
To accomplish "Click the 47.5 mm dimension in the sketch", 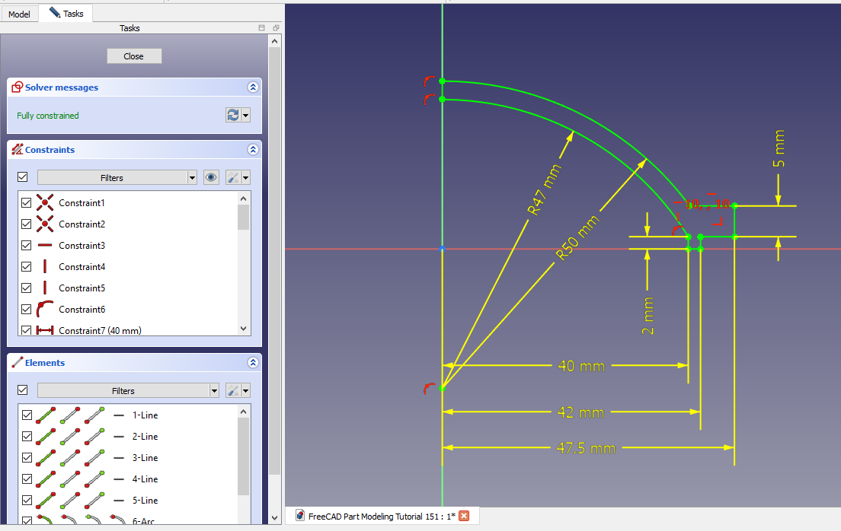I will [x=587, y=448].
